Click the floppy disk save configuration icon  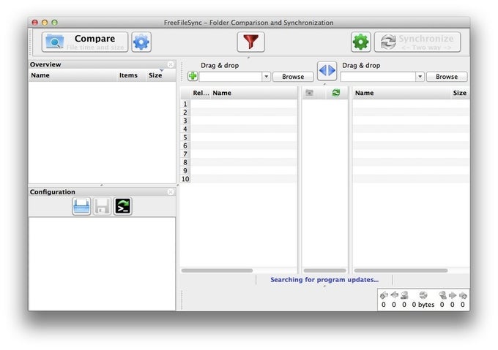tap(102, 206)
